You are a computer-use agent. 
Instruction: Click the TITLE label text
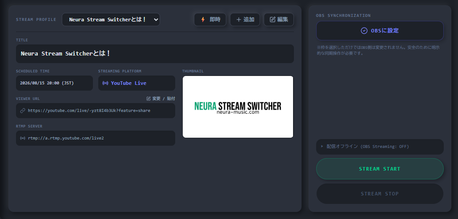22,40
